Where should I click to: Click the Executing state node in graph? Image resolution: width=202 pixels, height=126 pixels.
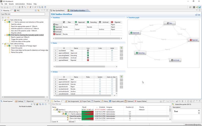tap(140, 53)
